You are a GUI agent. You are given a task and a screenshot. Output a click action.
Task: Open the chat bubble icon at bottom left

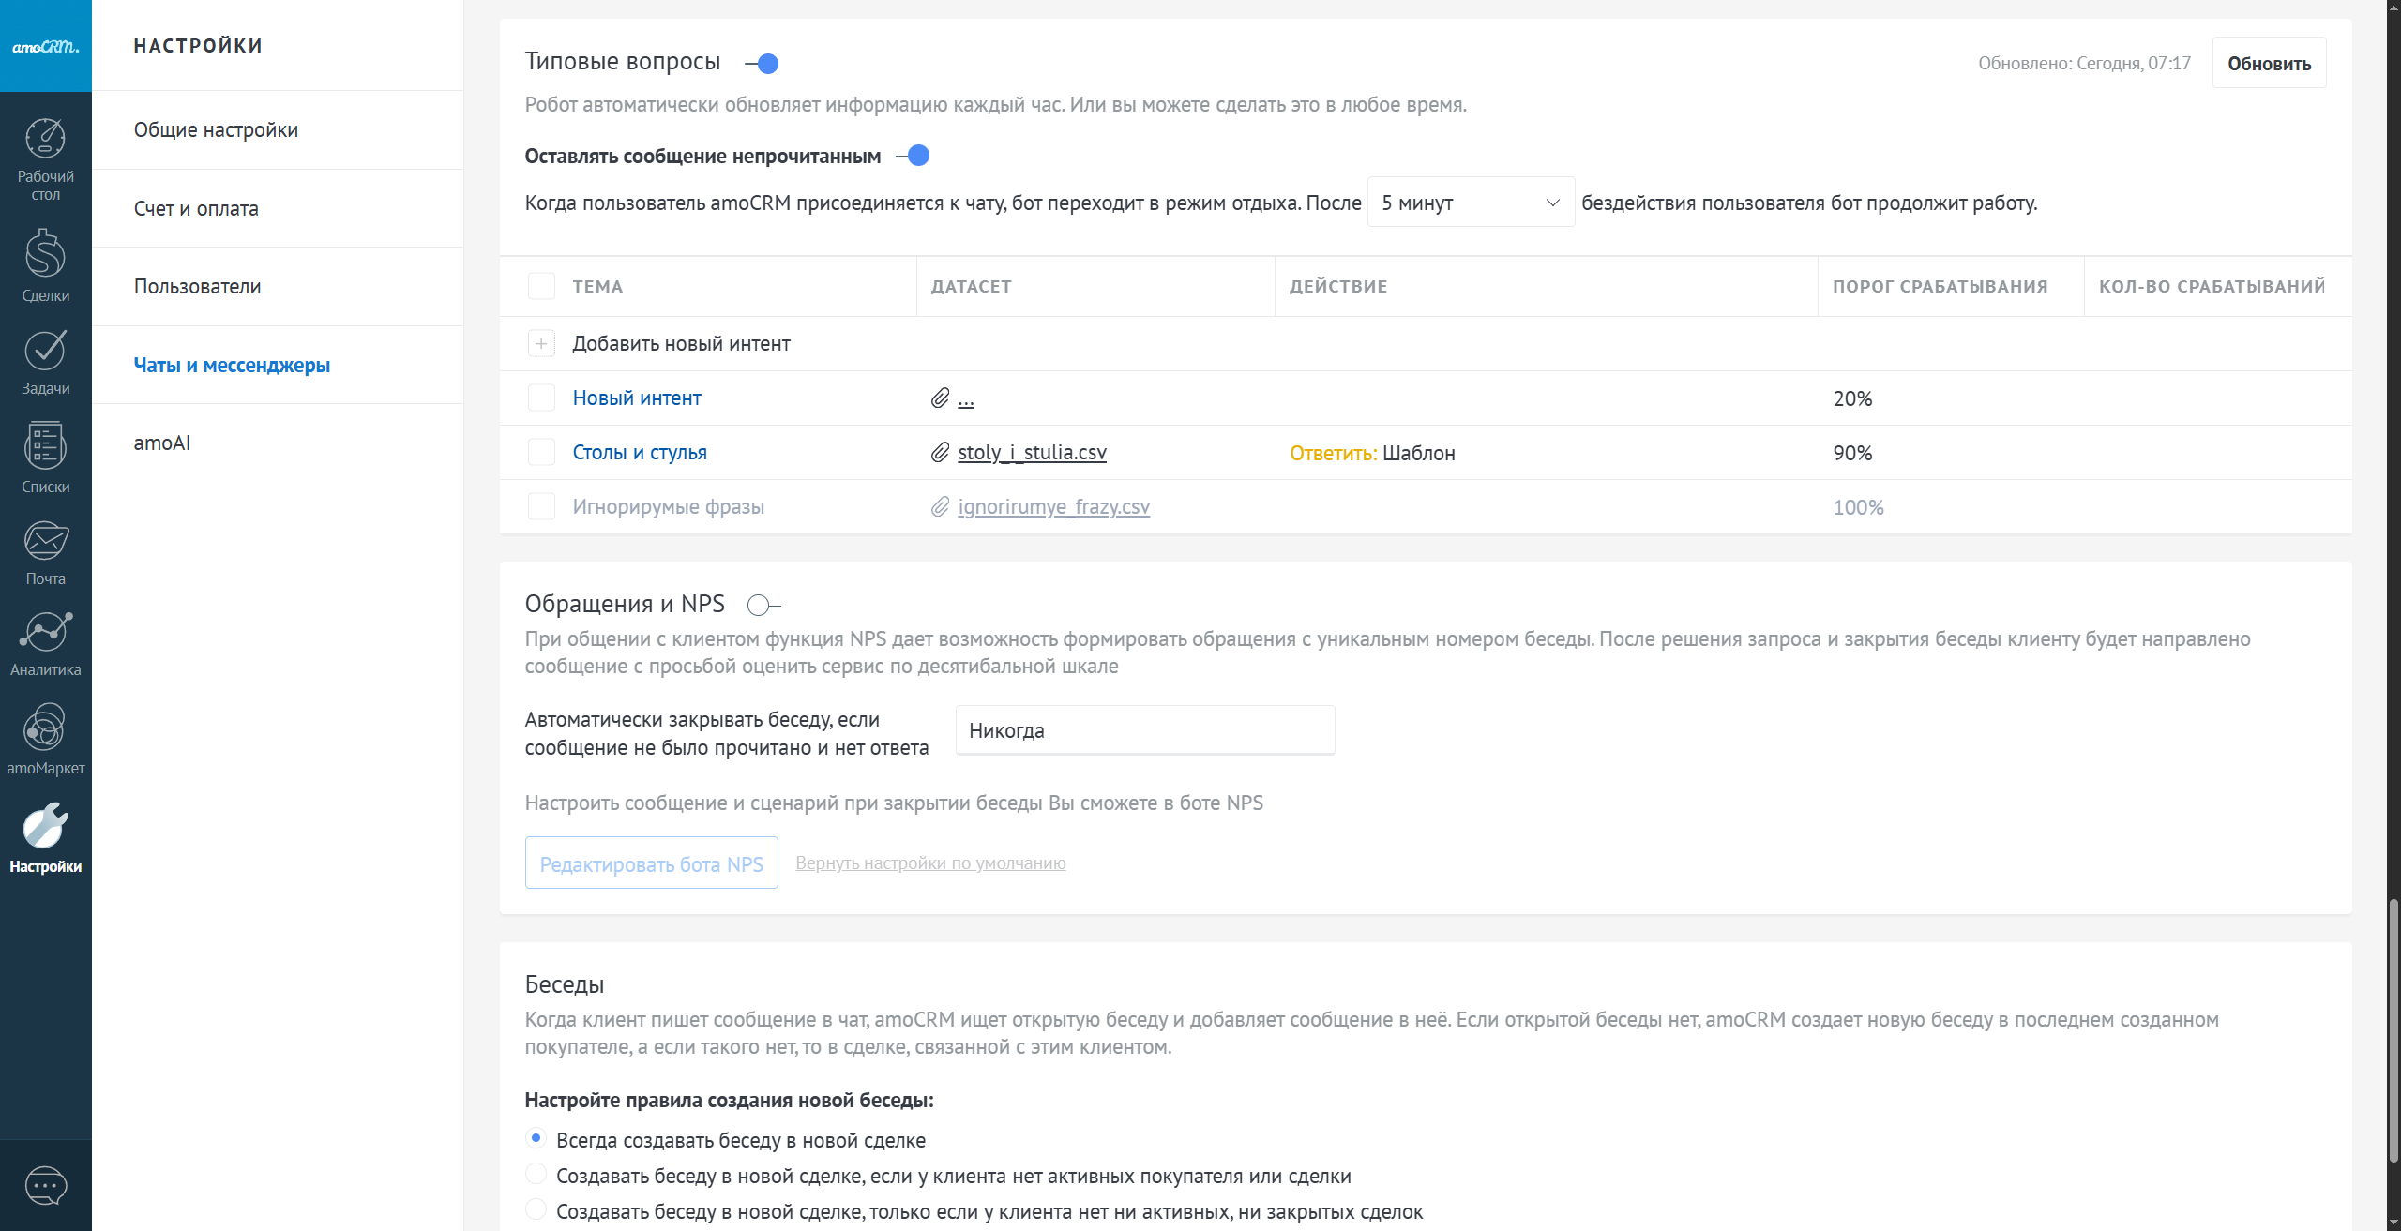pyautogui.click(x=45, y=1186)
